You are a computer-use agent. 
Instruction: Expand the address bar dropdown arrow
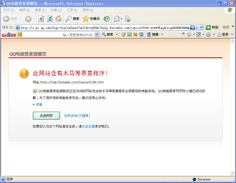coord(202,27)
